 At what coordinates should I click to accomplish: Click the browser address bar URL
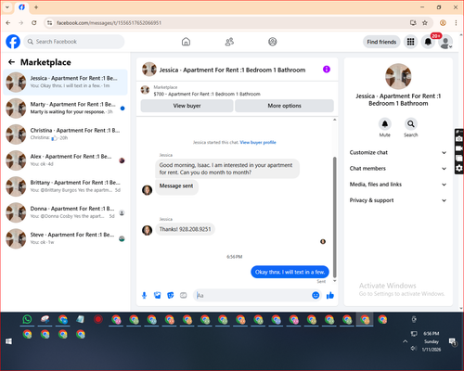coord(109,23)
